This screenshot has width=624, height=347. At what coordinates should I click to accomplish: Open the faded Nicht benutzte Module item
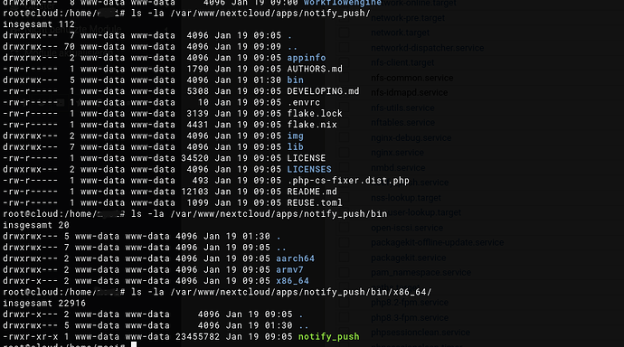click(66, 29)
